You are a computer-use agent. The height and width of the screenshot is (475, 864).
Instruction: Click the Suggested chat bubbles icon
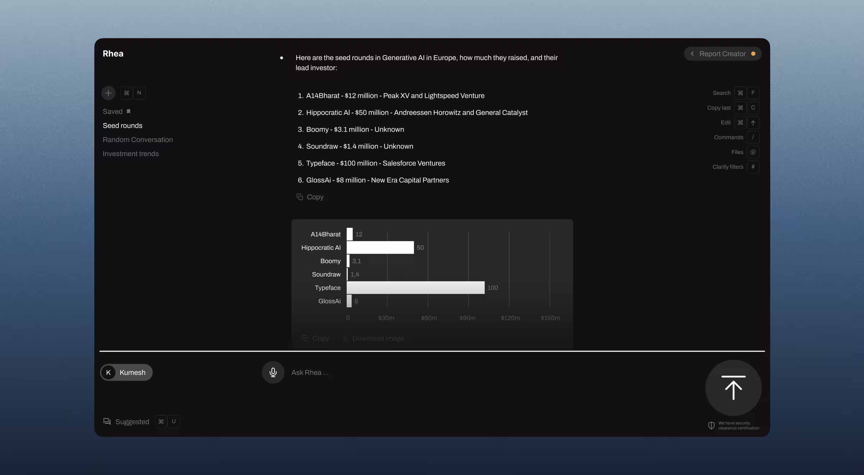[107, 421]
